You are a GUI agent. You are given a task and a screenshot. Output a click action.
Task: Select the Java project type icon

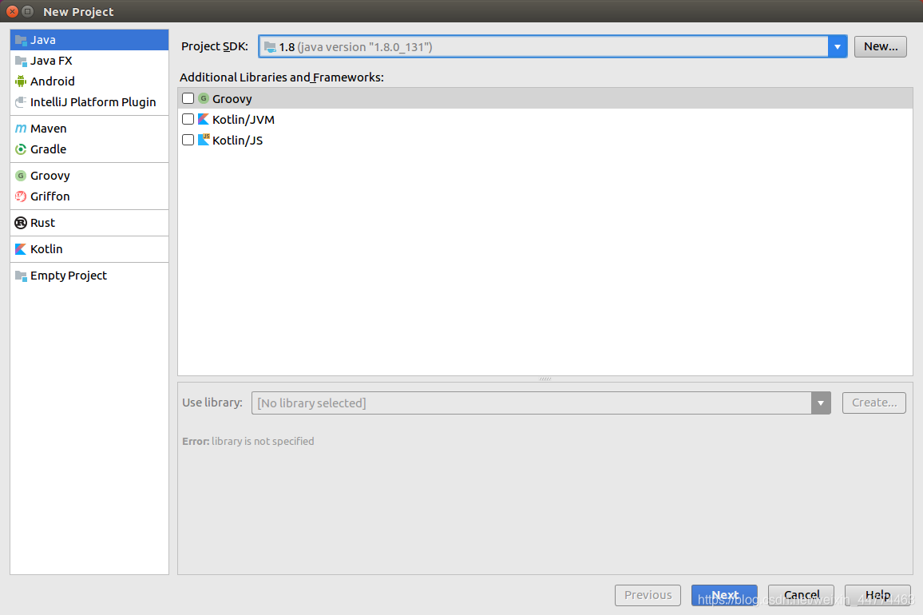(21, 40)
